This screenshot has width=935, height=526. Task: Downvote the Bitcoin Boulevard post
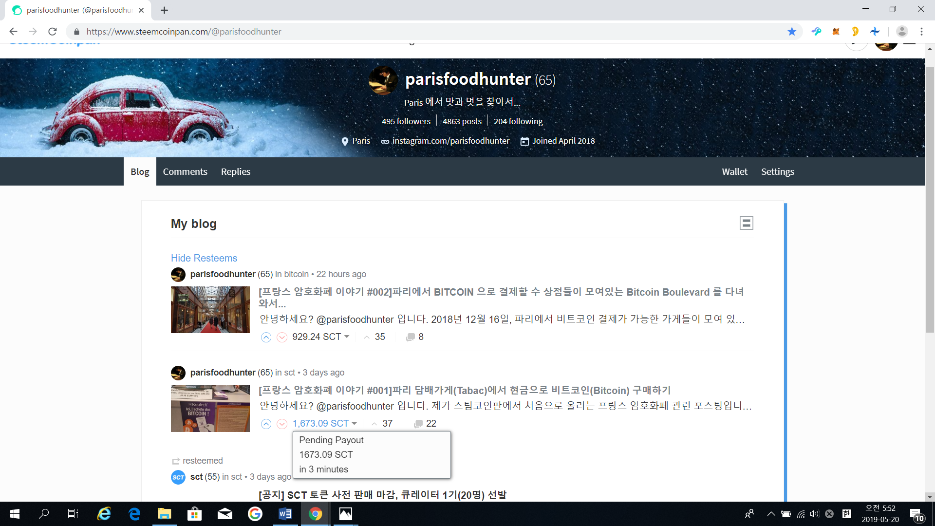[282, 337]
